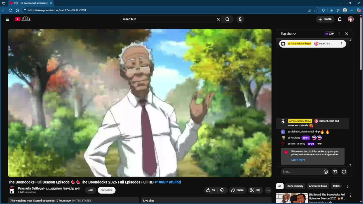This screenshot has width=363, height=204.
Task: Open YouTube notifications bell
Action: (x=340, y=19)
